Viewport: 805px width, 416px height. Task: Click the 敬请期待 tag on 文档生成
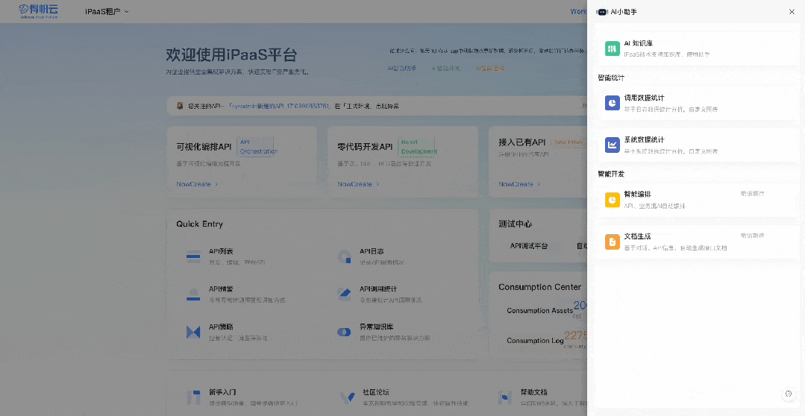(752, 236)
